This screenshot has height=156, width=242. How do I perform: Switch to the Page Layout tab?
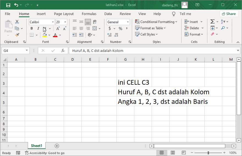click(x=64, y=14)
